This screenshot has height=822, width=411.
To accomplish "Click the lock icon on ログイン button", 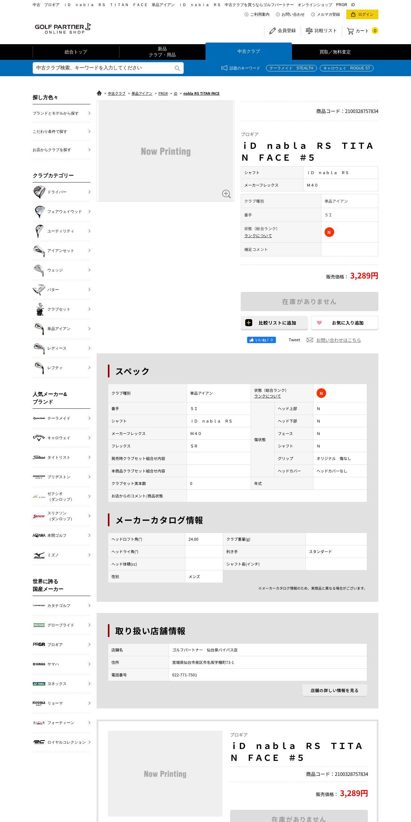I will (x=353, y=14).
